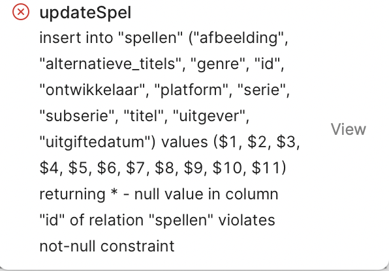Click the updateSpel notification title

pos(86,13)
